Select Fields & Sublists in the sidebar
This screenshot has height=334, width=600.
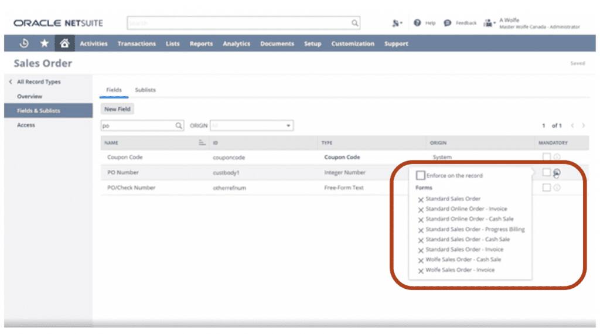tap(48, 111)
